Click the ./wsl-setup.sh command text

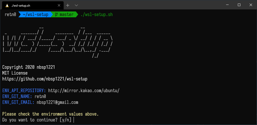coord(97,15)
